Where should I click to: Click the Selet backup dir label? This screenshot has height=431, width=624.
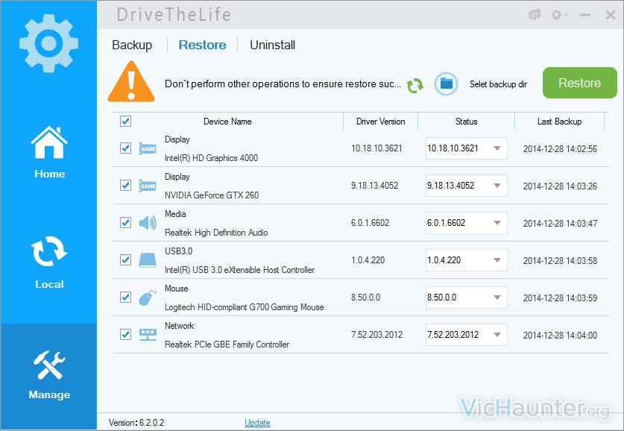point(498,84)
